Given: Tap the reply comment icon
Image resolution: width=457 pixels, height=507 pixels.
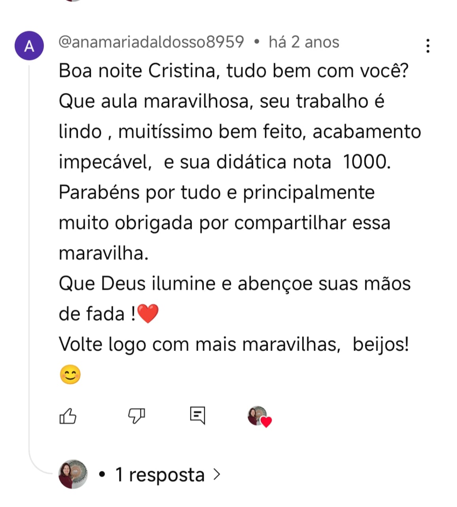Looking at the screenshot, I should tap(197, 416).
